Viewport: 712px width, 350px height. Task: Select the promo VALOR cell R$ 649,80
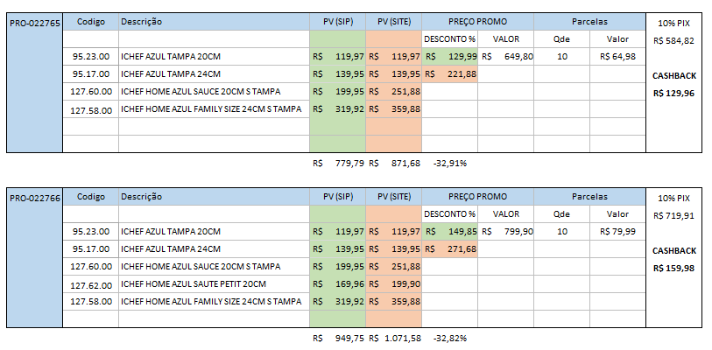tap(505, 57)
